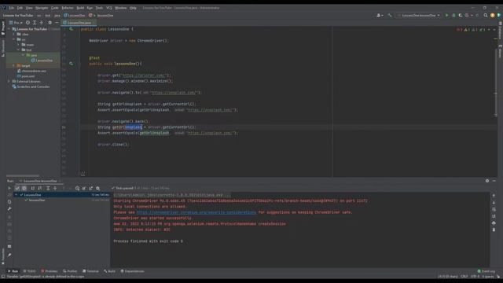This screenshot has height=283, width=503.
Task: Open test runner settings magnifier icon
Action: [x=97, y=189]
